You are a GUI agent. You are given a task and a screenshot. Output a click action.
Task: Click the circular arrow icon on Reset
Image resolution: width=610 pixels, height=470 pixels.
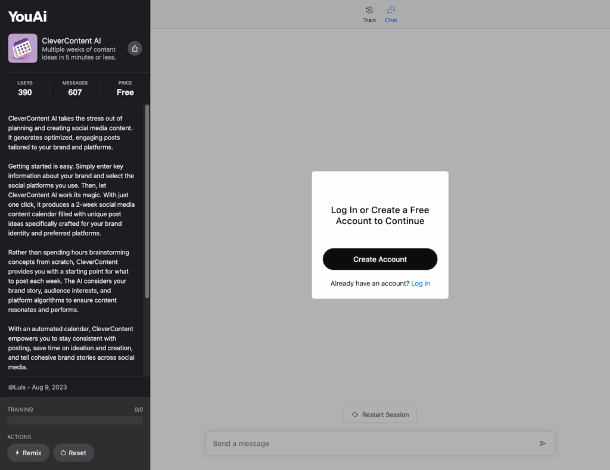pos(63,453)
